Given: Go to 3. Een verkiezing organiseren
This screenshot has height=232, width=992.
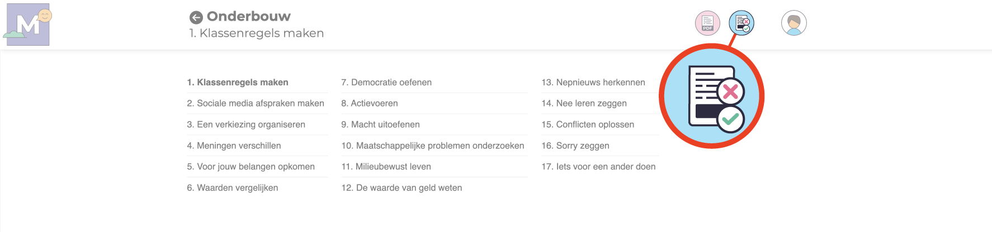Looking at the screenshot, I should click(246, 125).
